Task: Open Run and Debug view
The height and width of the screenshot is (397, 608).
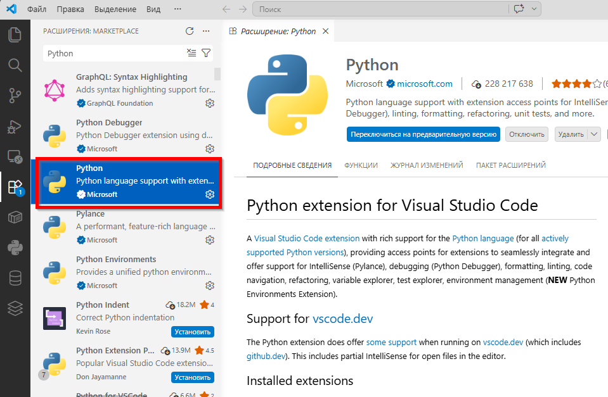Action: click(15, 126)
